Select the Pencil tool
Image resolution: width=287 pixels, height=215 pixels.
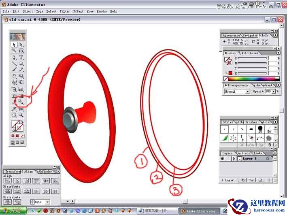[x=21, y=69]
